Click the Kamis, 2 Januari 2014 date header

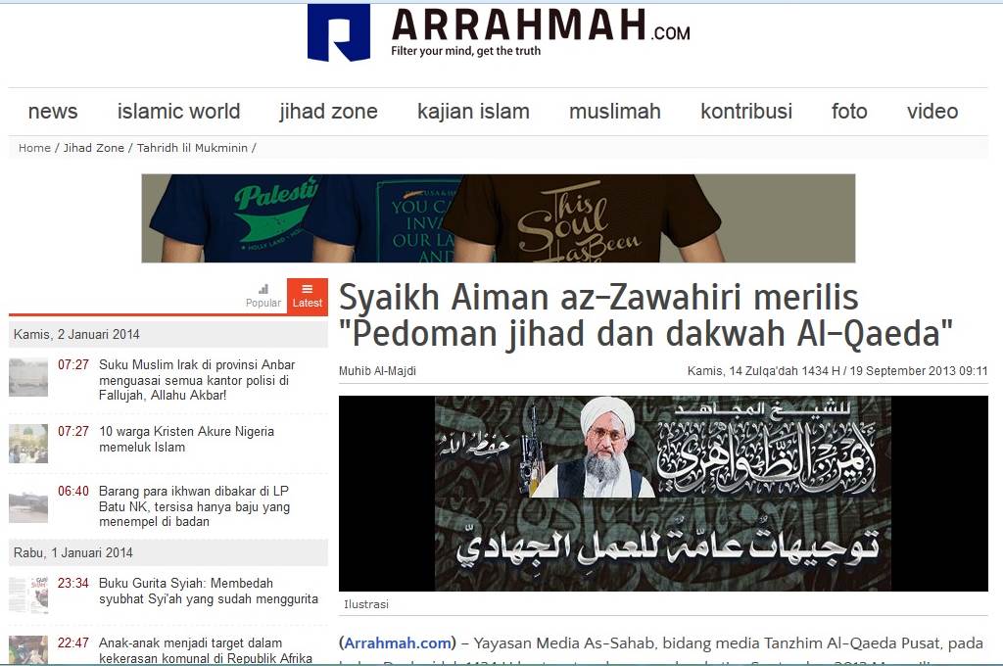click(168, 334)
